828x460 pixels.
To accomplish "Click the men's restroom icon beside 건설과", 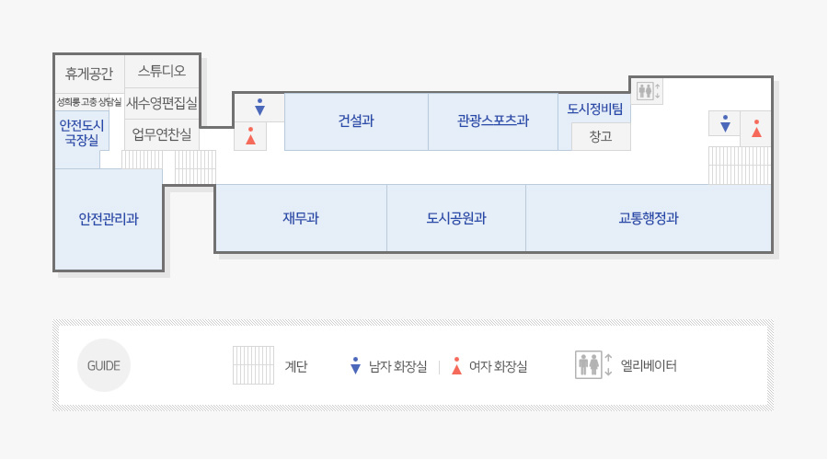I will (x=259, y=108).
